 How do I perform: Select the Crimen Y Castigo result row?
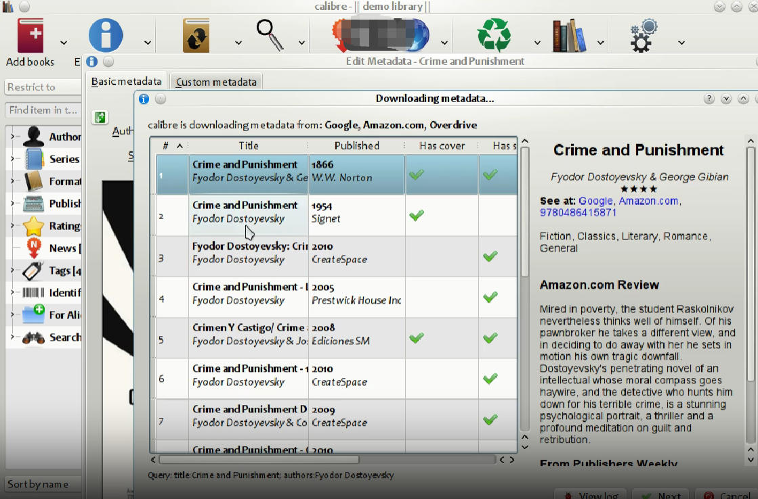[337, 338]
